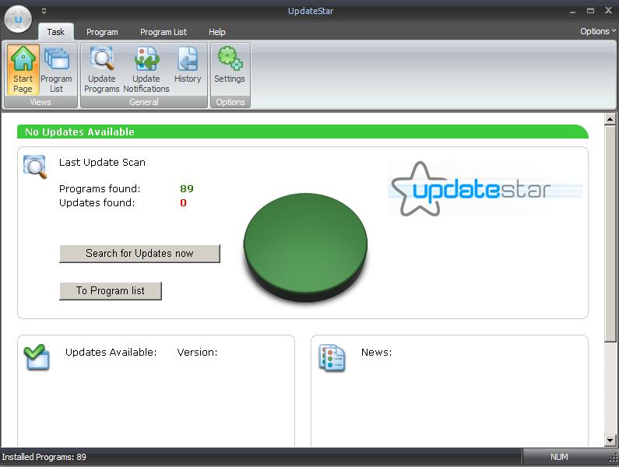The width and height of the screenshot is (619, 467).
Task: Open the Help ribbon tab
Action: [217, 32]
